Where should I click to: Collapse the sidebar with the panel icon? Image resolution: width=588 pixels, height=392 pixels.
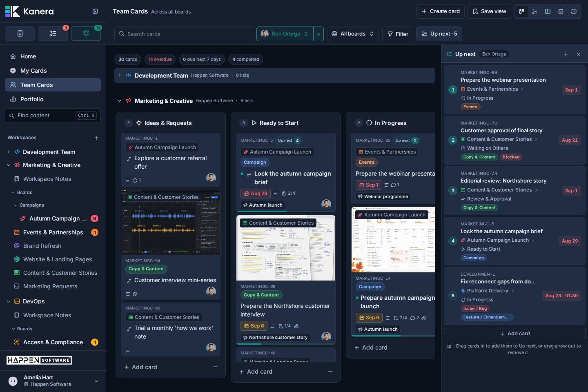pyautogui.click(x=95, y=11)
